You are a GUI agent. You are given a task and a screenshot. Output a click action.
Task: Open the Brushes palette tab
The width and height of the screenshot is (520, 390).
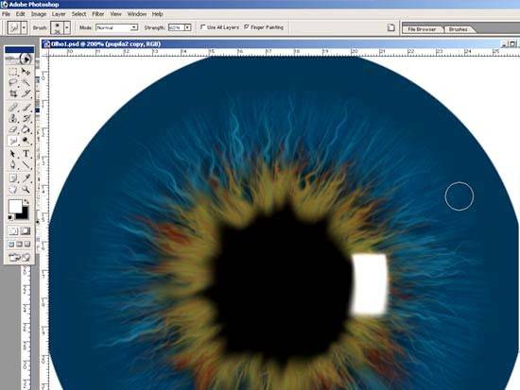coord(458,29)
